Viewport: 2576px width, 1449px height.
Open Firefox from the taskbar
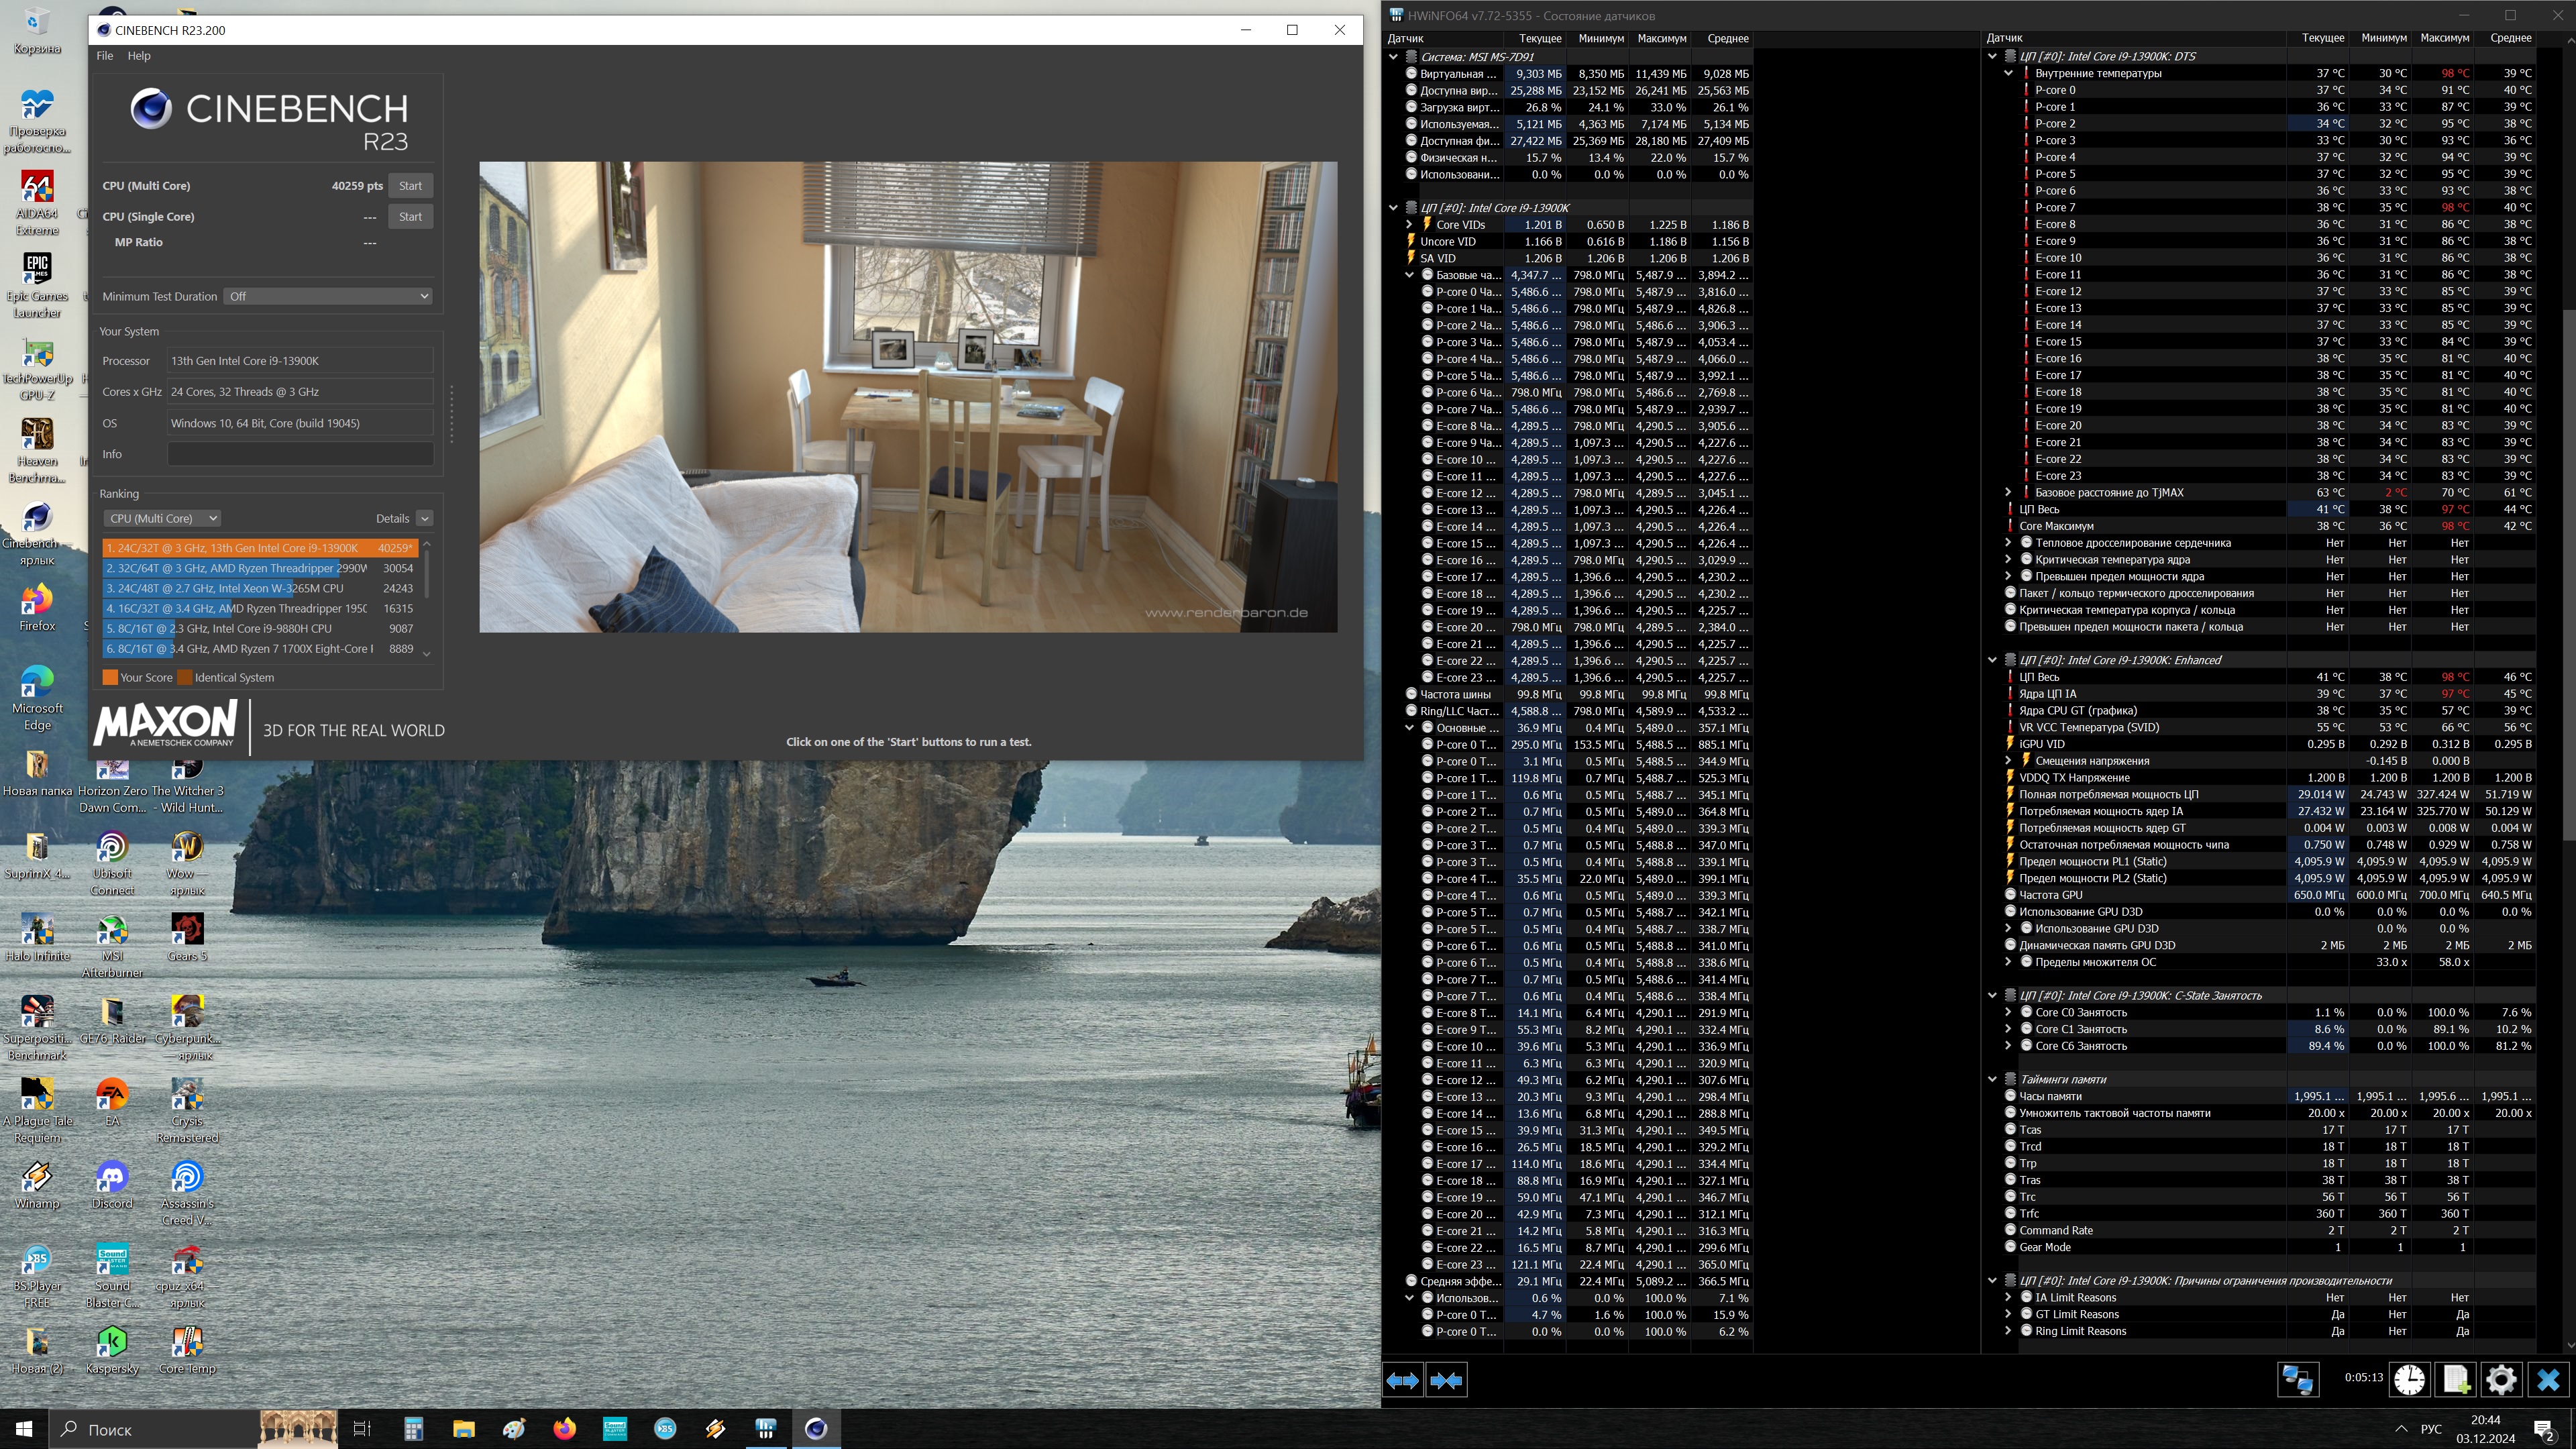[x=564, y=1428]
